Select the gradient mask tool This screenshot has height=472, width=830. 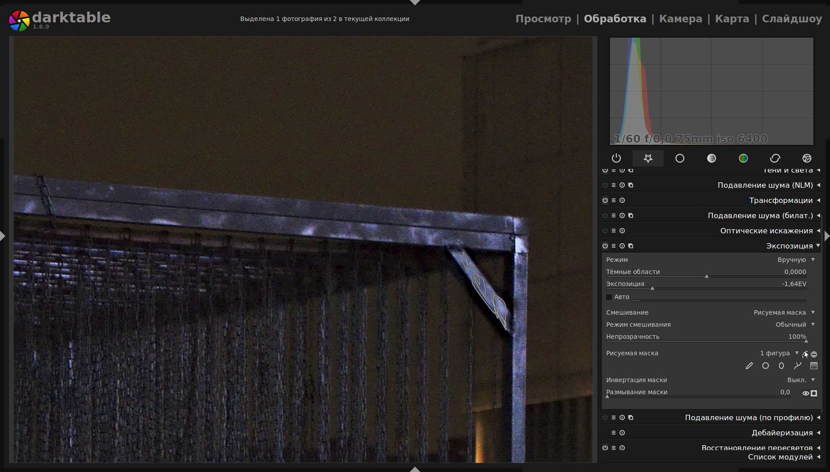(x=814, y=366)
